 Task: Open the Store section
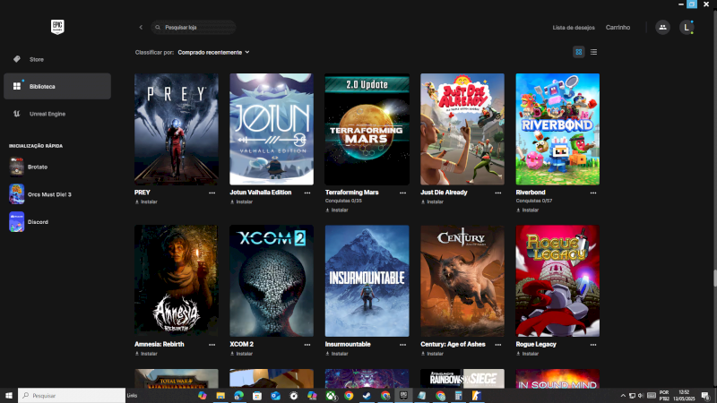tap(36, 59)
